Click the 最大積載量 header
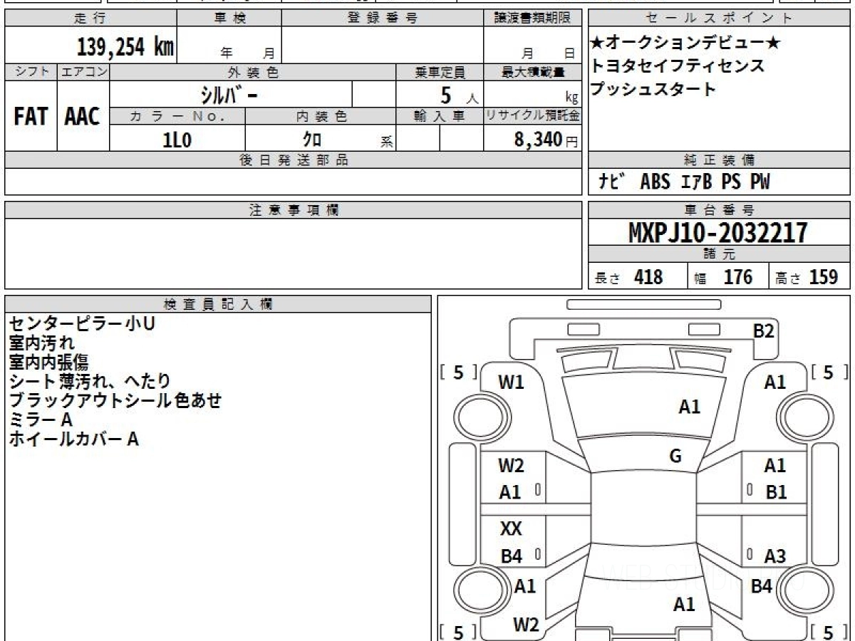This screenshot has height=641, width=855. pos(532,72)
